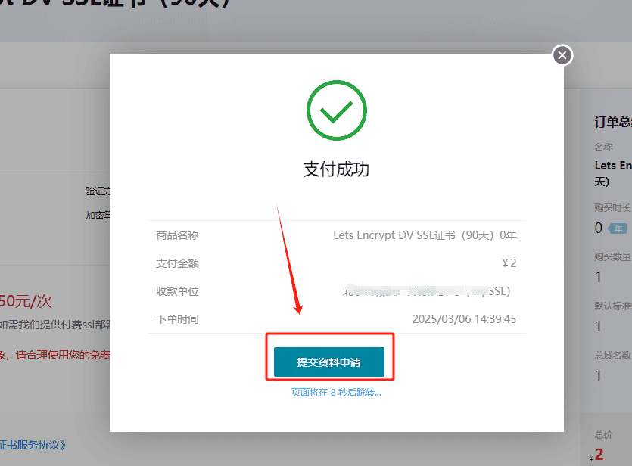Click the 下单时间 row label
Screen dimensions: 632x466
click(177, 319)
